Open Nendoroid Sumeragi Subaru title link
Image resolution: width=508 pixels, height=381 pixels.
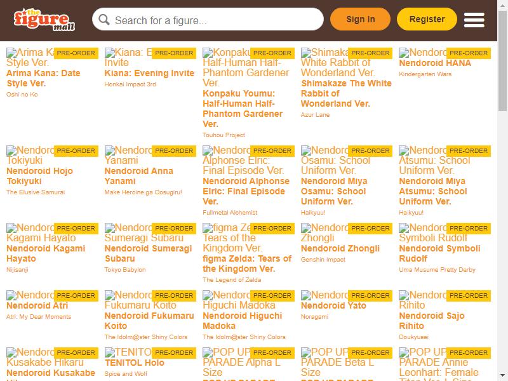click(148, 253)
